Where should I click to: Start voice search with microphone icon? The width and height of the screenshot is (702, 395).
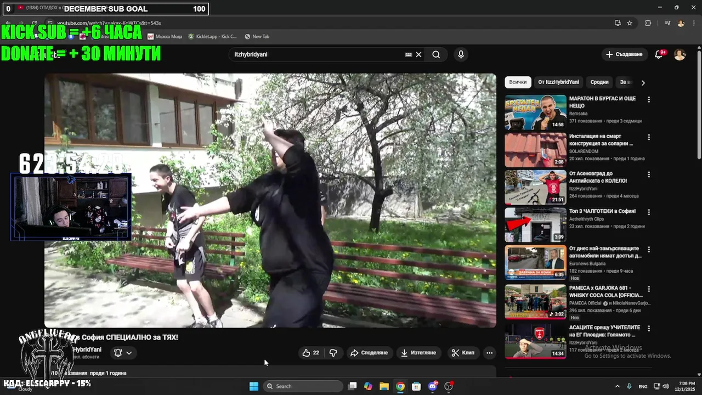(x=461, y=54)
